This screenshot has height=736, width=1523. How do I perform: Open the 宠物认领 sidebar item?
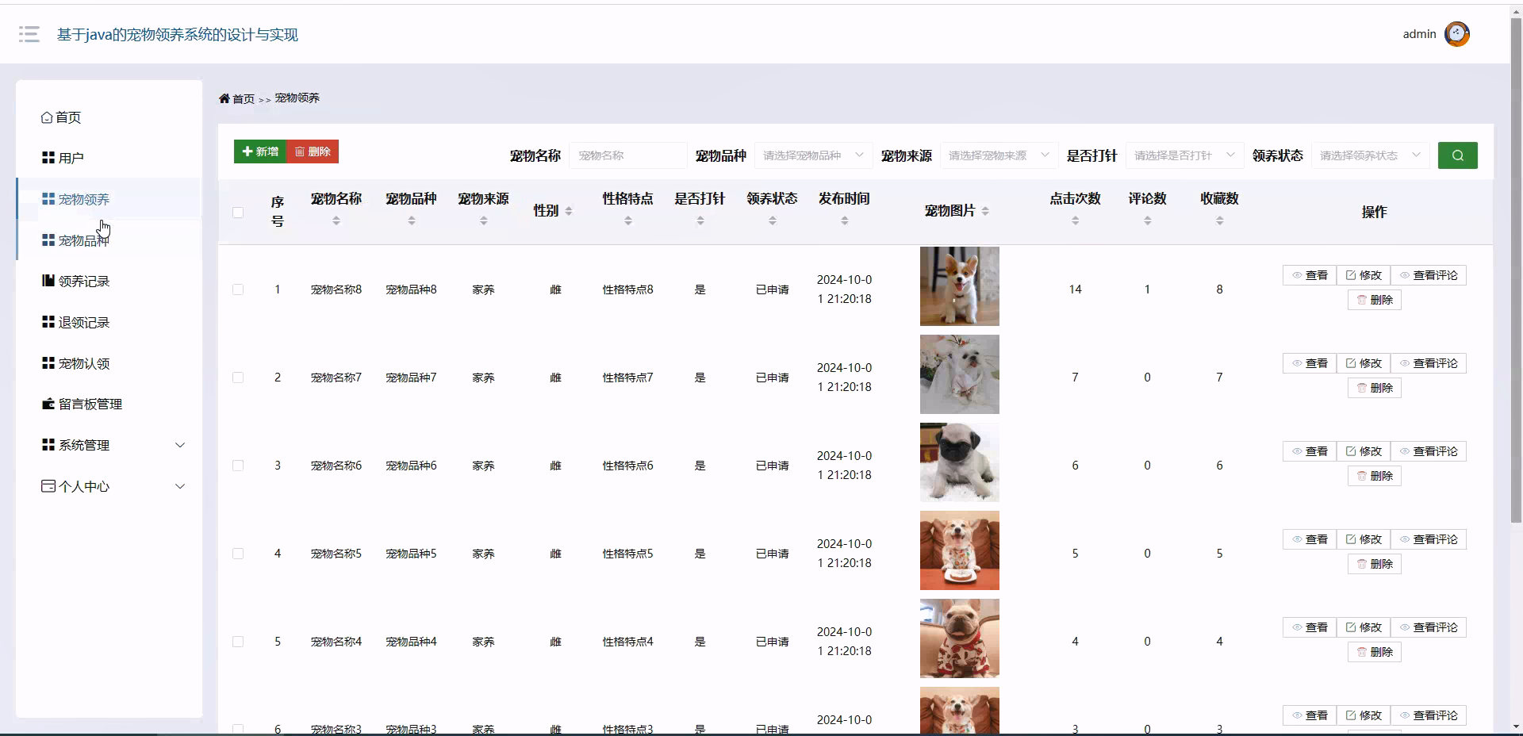(x=109, y=363)
